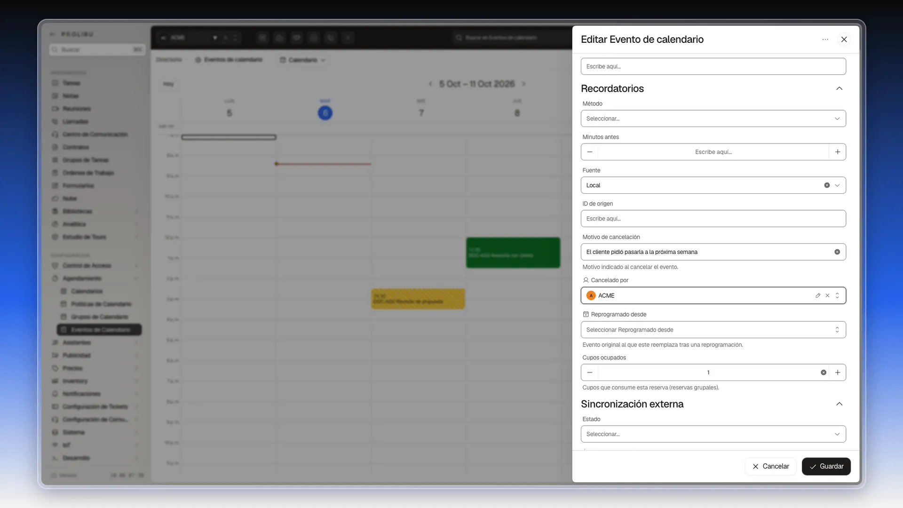Edit the ACME Cancelado por entry with the pencil icon
The width and height of the screenshot is (903, 508).
(818, 295)
